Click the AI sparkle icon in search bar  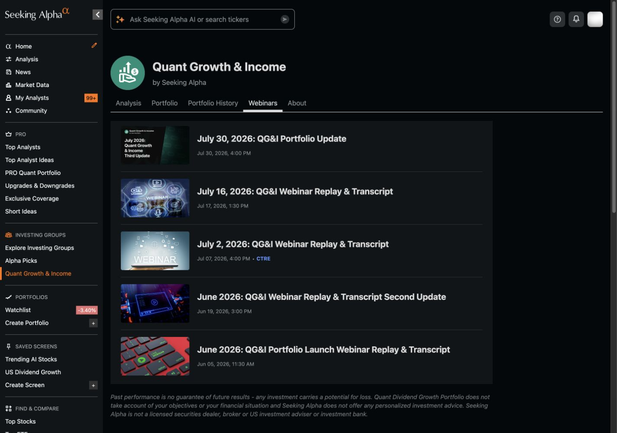pos(120,19)
